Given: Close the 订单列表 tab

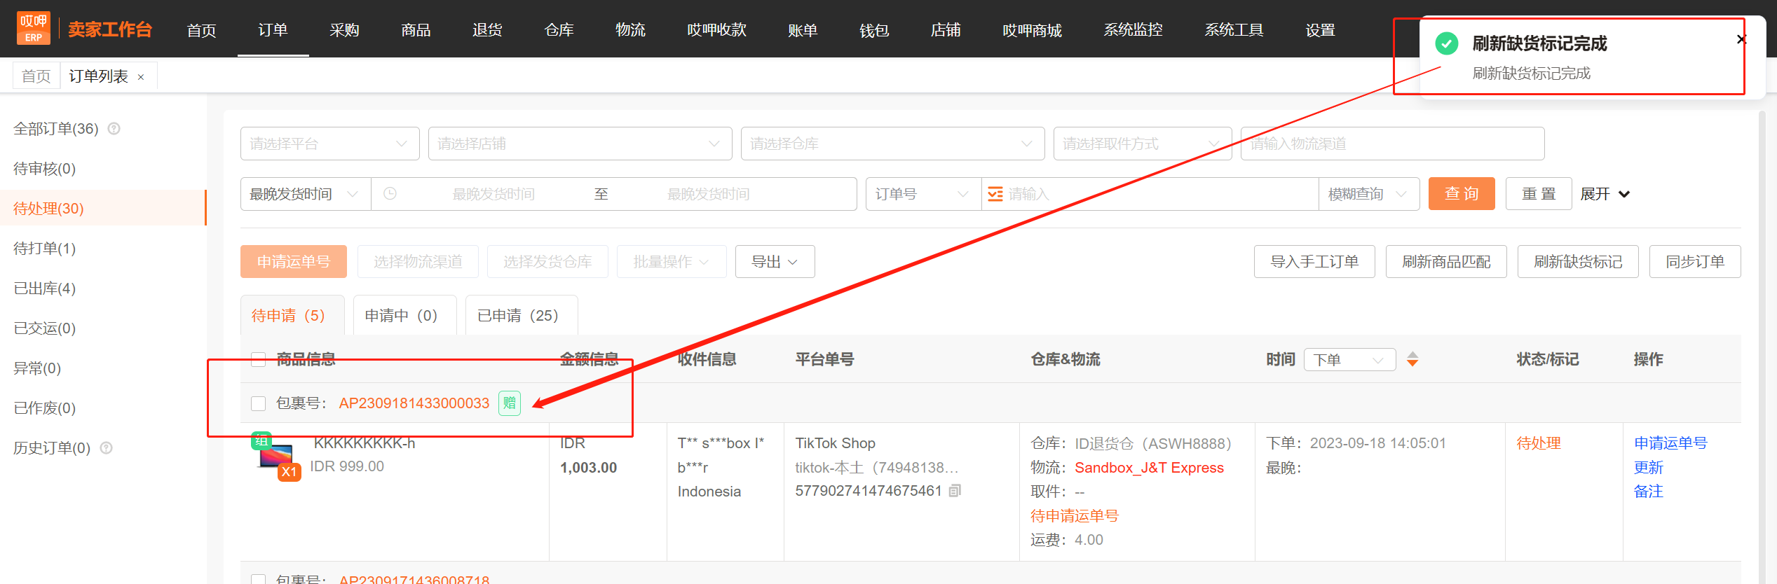Looking at the screenshot, I should 141,77.
